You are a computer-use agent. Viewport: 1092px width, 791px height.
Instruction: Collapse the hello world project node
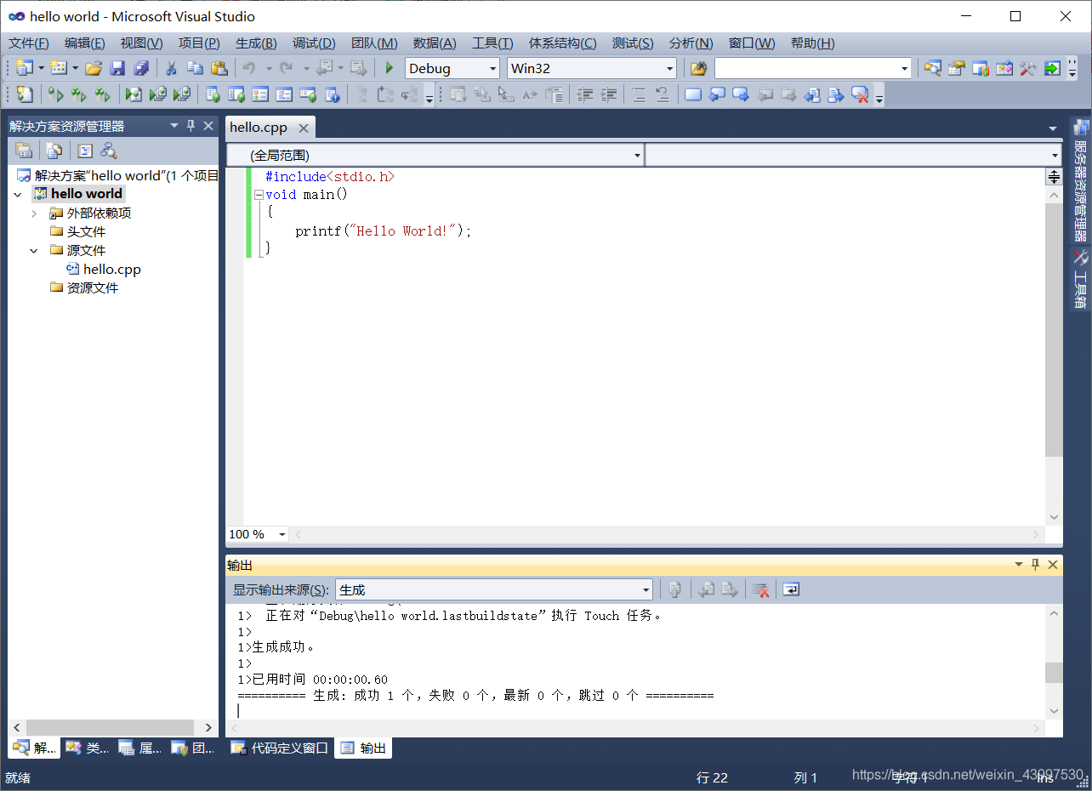coord(18,195)
